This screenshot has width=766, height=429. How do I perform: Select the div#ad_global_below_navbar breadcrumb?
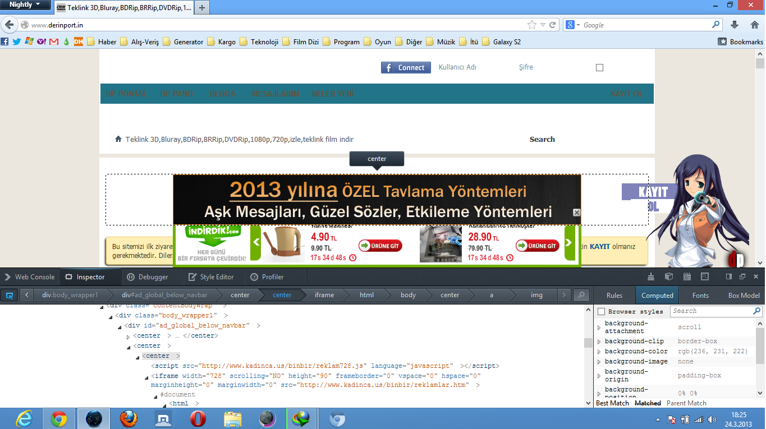164,295
